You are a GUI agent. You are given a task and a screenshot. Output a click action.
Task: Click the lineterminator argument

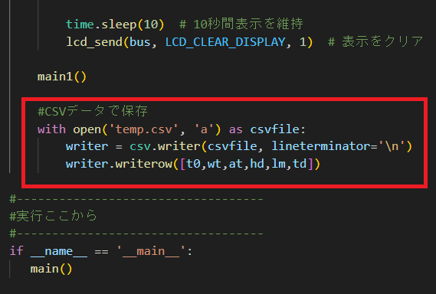pyautogui.click(x=321, y=146)
